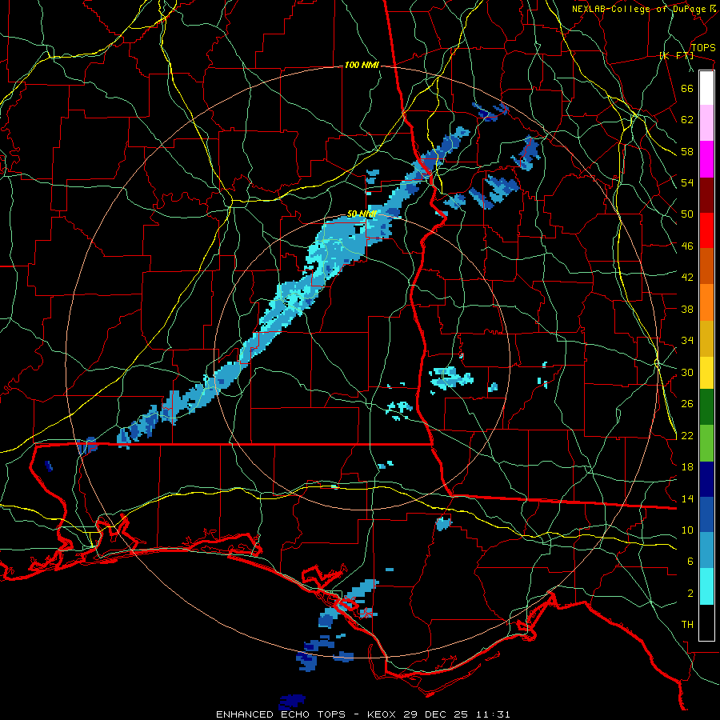720x720 pixels.
Task: Click the "29 DEC 25" date stamp
Action: tap(436, 714)
